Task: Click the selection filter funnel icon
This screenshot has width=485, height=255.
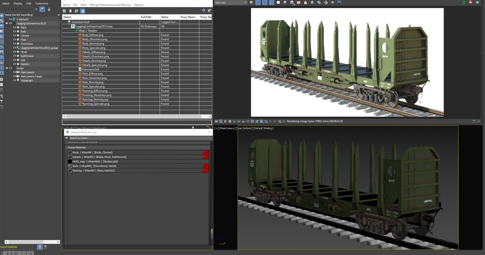Action: click(x=42, y=9)
